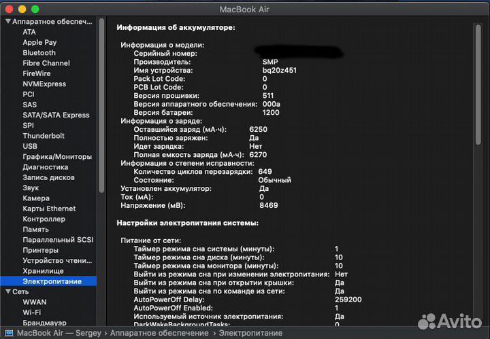The width and height of the screenshot is (490, 339).
Task: Open the Apple Pay hardware entry
Action: click(x=39, y=42)
